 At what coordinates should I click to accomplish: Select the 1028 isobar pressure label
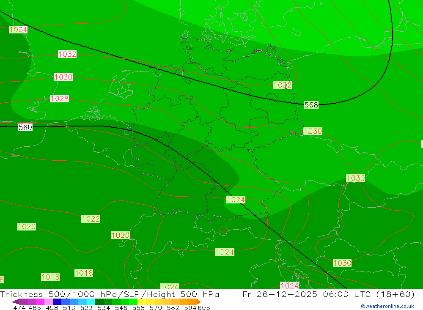(59, 99)
